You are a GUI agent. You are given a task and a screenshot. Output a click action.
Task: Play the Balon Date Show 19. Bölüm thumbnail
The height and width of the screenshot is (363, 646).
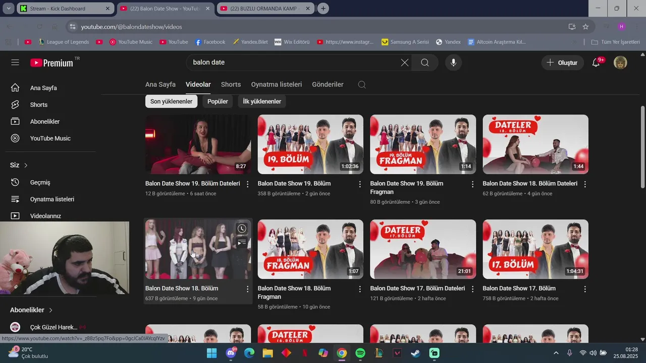[x=310, y=144]
